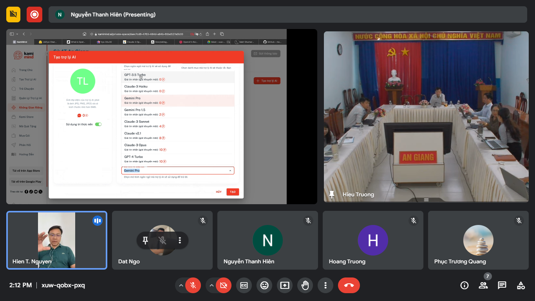Choose GPT-3.5 Turbo in model list
Image resolution: width=535 pixels, height=301 pixels.
(178, 77)
